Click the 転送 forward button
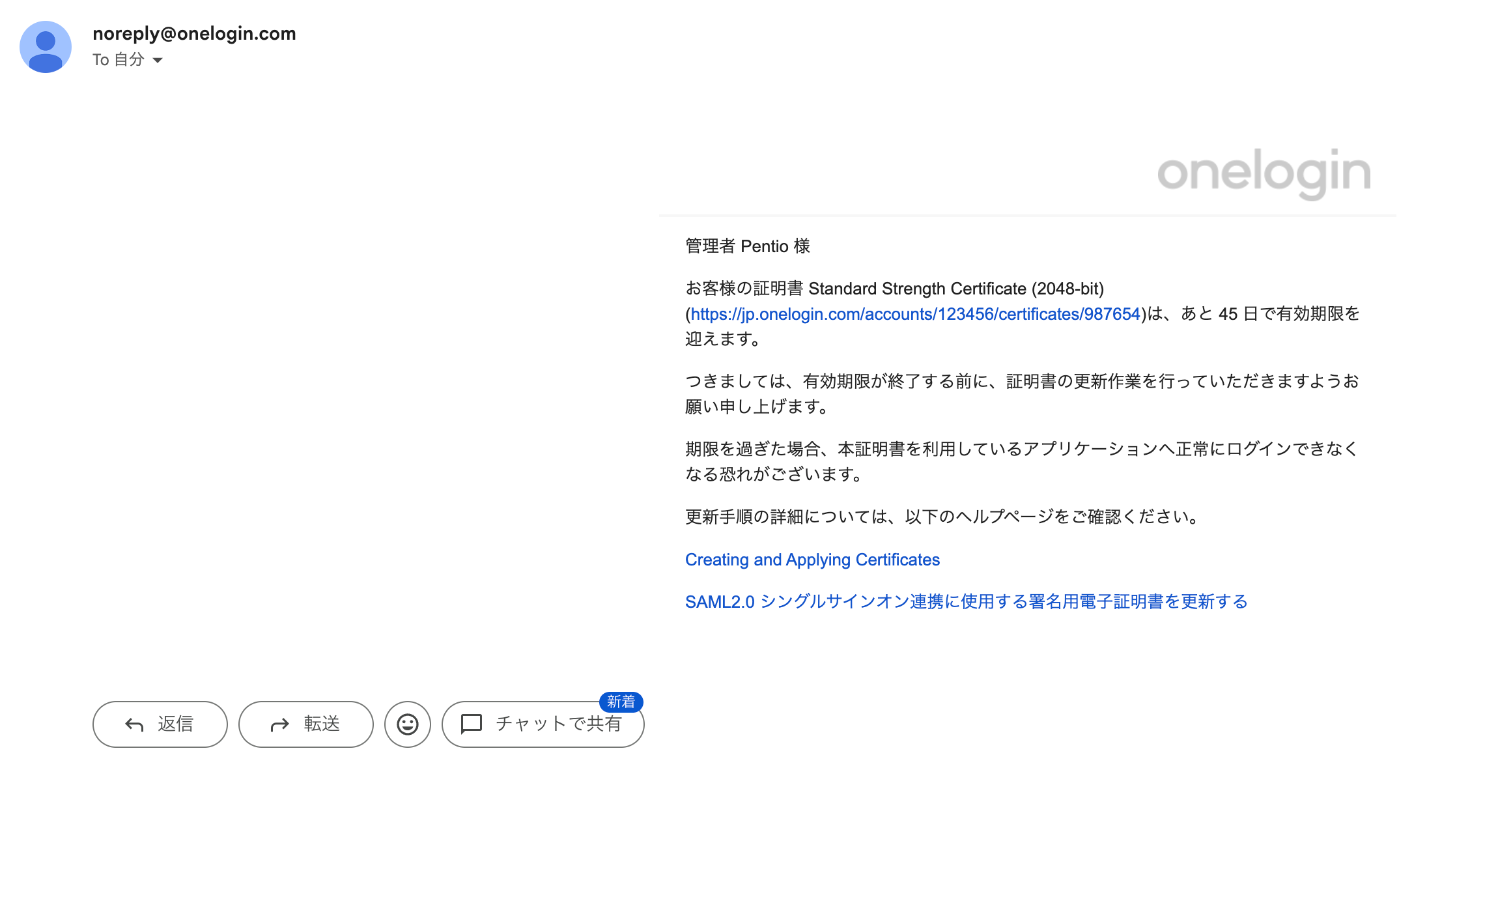This screenshot has height=899, width=1498. [x=306, y=724]
